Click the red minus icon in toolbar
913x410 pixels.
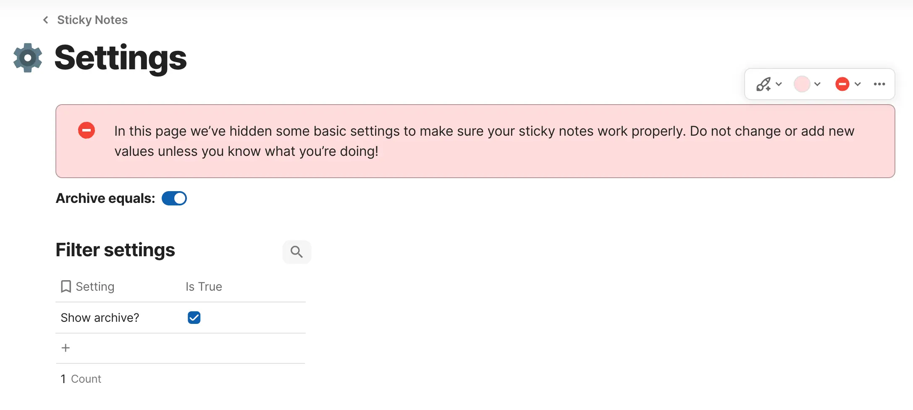coord(842,84)
